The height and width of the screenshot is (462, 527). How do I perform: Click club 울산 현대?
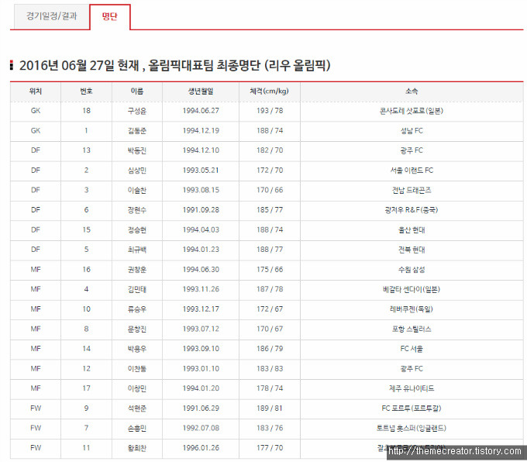pos(412,230)
